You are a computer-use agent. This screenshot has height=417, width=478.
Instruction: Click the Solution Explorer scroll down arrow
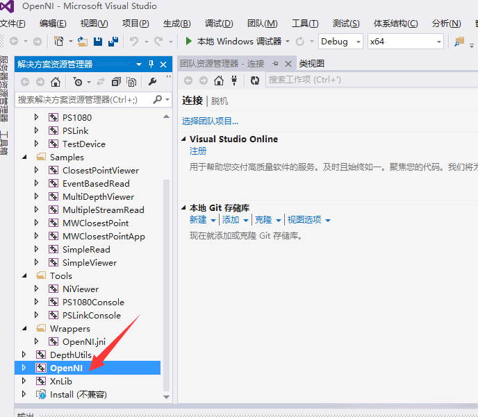click(x=167, y=397)
